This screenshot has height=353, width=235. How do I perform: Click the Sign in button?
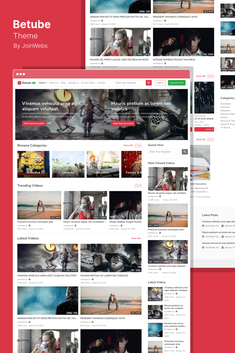point(161,83)
